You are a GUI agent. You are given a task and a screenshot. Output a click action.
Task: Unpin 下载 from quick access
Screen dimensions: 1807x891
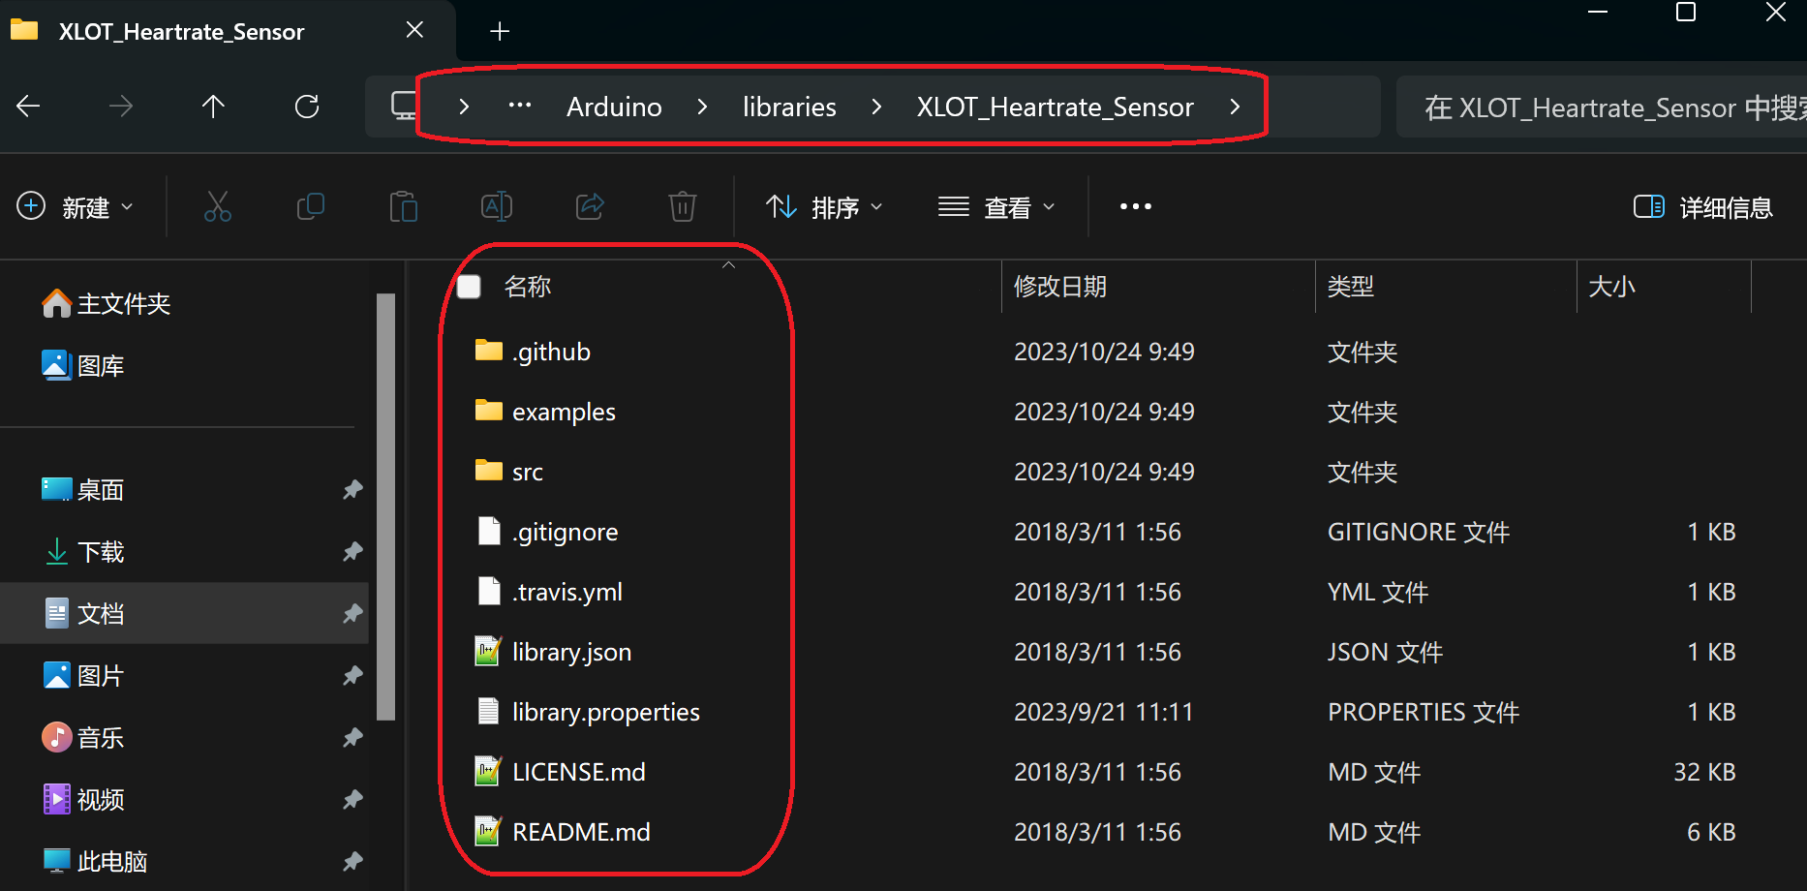(x=352, y=552)
